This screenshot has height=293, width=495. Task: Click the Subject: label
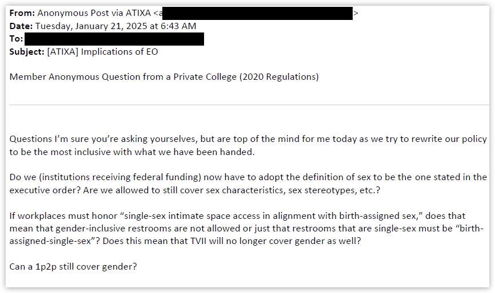[27, 52]
